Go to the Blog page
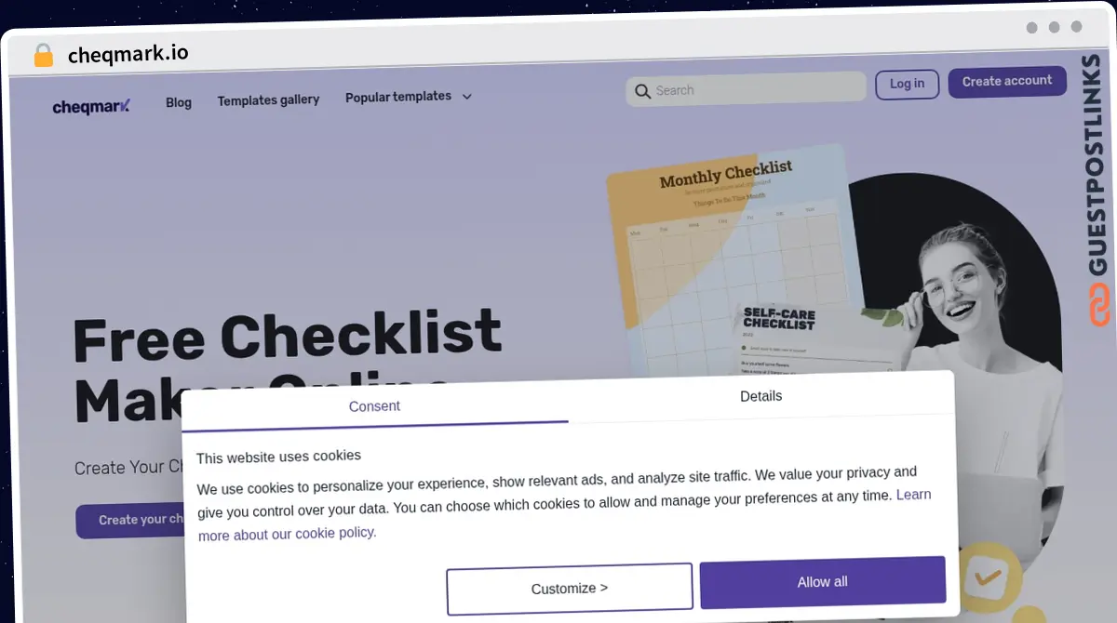This screenshot has width=1117, height=623. pyautogui.click(x=179, y=102)
